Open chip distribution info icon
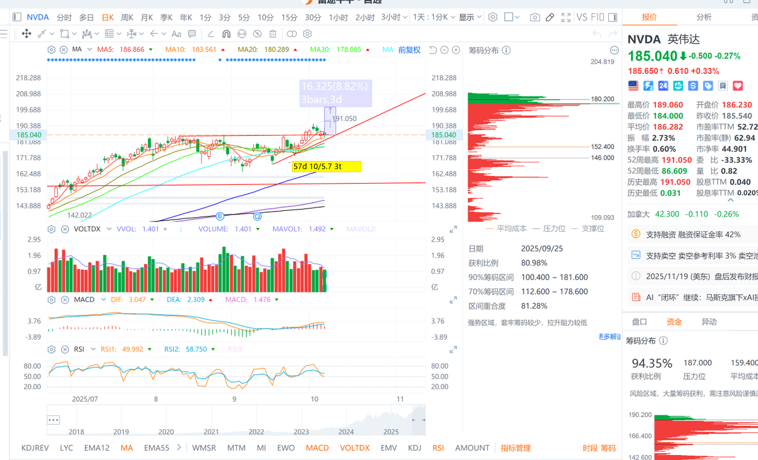Image resolution: width=758 pixels, height=460 pixels. point(506,50)
